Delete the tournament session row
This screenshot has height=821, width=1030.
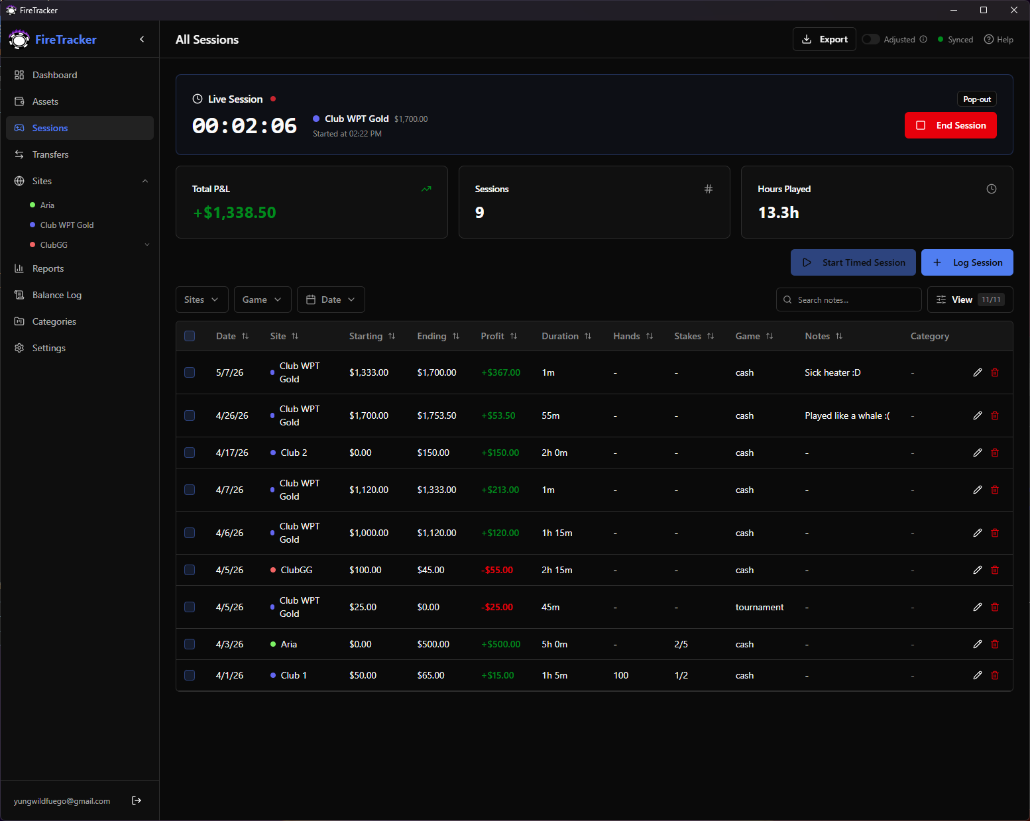995,607
